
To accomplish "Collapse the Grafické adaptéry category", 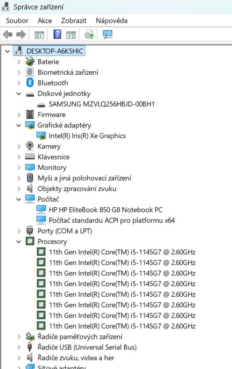I will 19,126.
